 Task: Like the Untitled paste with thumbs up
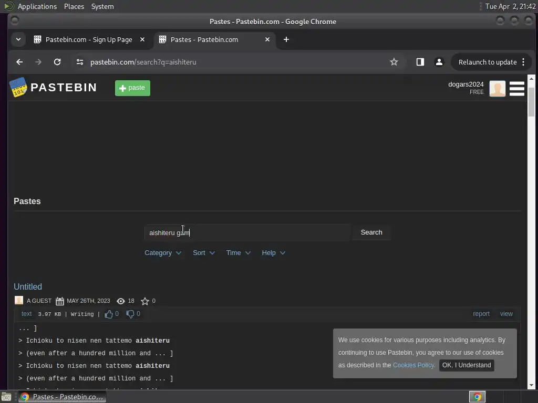pos(109,314)
